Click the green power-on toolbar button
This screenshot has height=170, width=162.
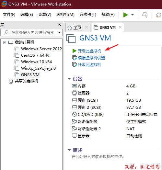click(126, 15)
